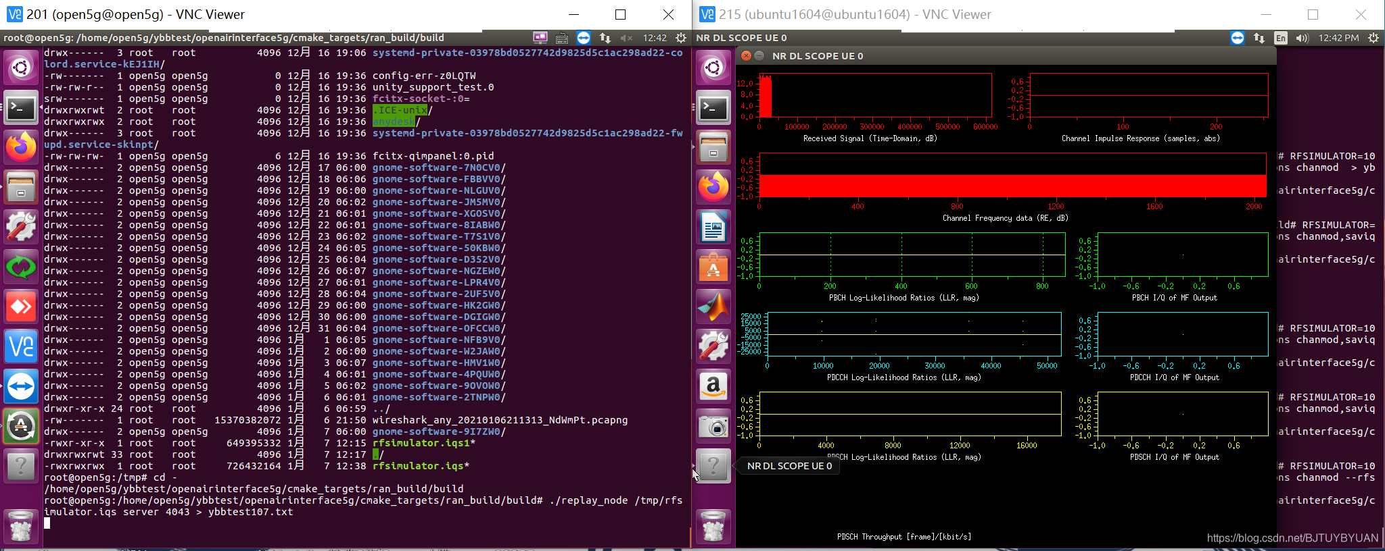Click 'rfsimulator.iqs*' file name in terminal

(421, 466)
